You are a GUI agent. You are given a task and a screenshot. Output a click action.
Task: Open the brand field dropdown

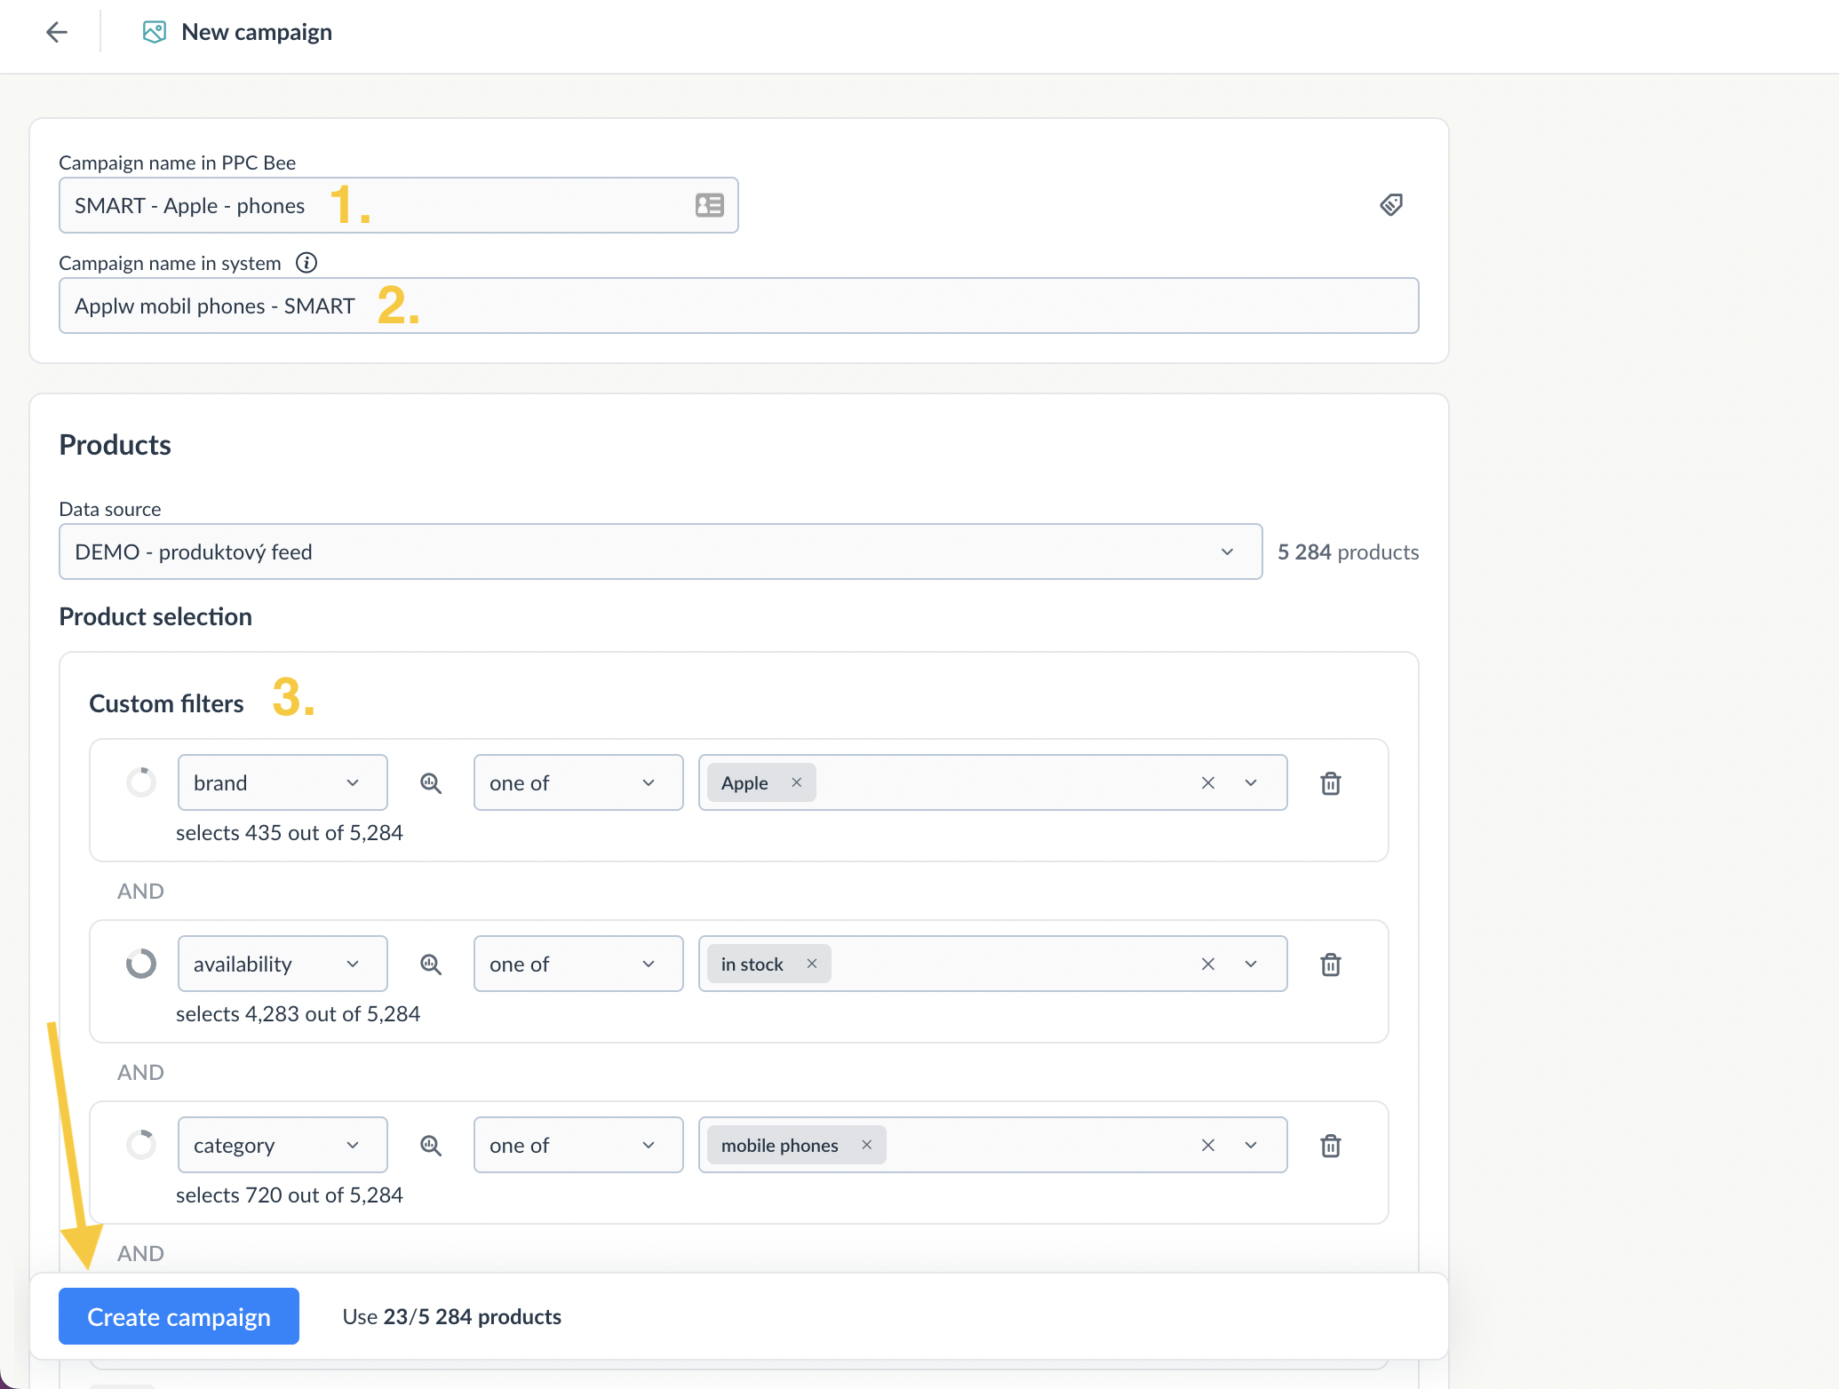(282, 782)
